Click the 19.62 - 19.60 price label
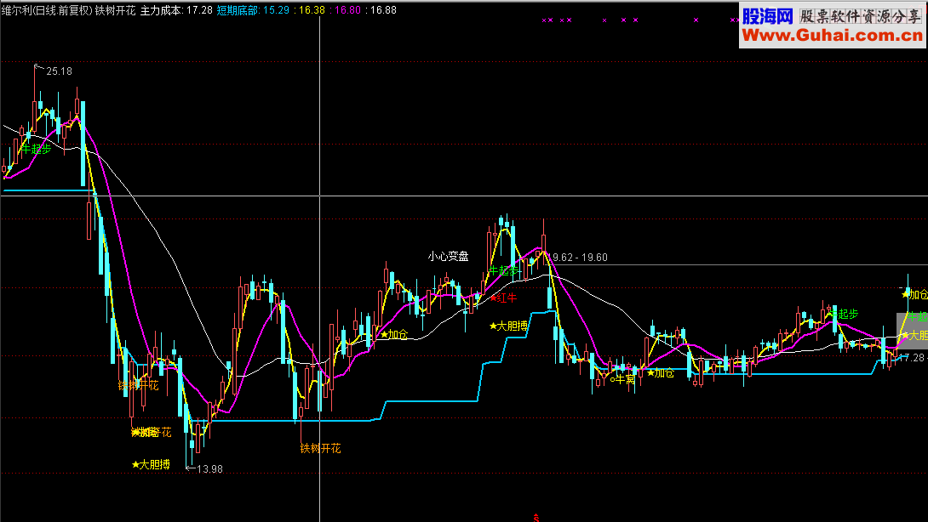928x522 pixels. tap(578, 257)
